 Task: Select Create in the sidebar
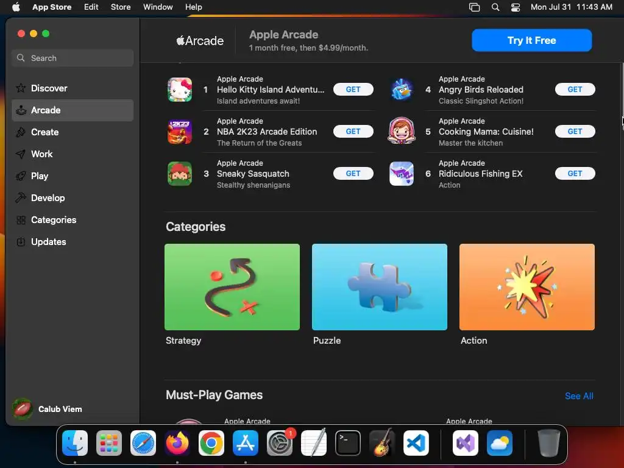(x=73, y=132)
